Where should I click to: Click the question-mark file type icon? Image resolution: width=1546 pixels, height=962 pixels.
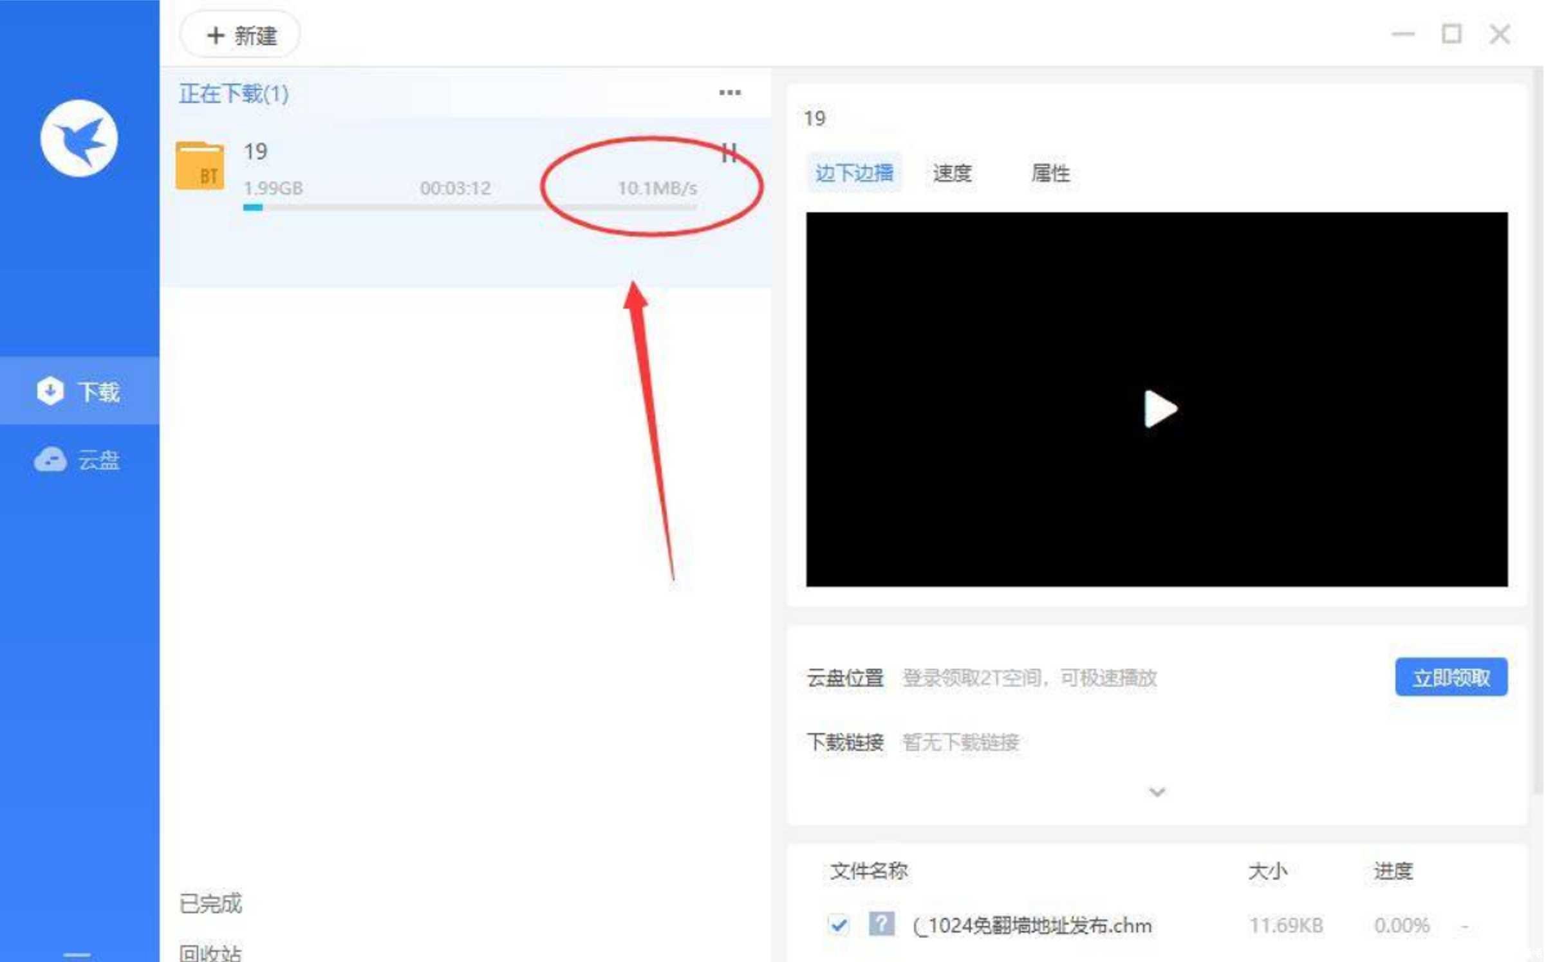point(881,924)
